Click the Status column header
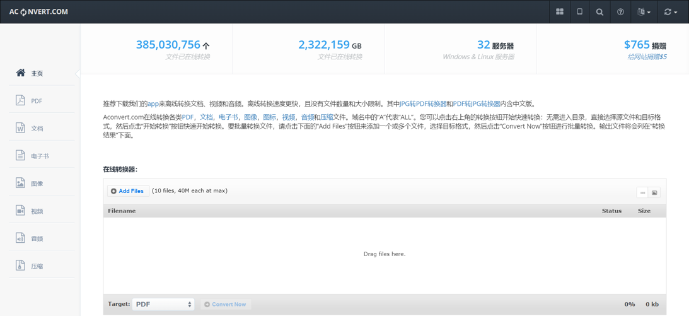This screenshot has width=689, height=316. (x=611, y=211)
